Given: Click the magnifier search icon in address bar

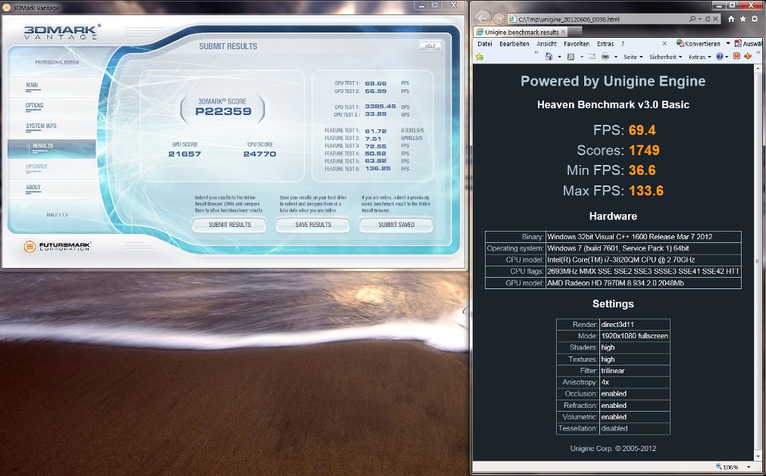Looking at the screenshot, I should [x=693, y=18].
